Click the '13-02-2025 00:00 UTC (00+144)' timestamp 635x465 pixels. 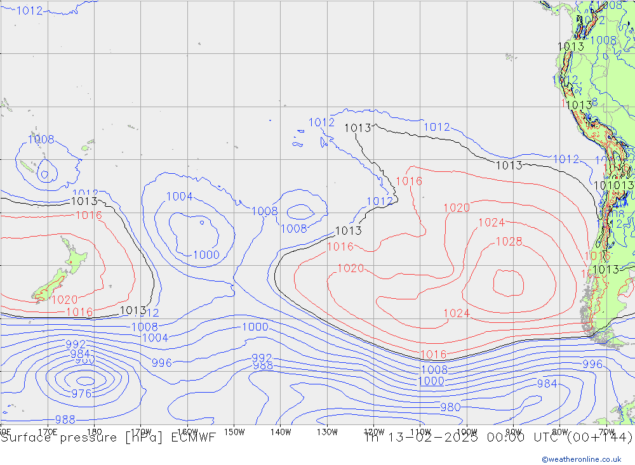coord(509,438)
